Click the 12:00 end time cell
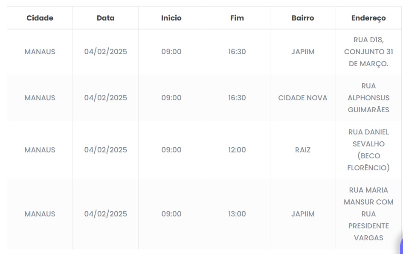Screen dimensions: 403x254 point(237,150)
